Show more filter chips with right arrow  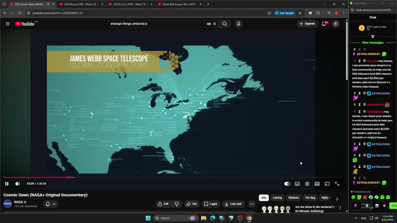click(x=337, y=199)
